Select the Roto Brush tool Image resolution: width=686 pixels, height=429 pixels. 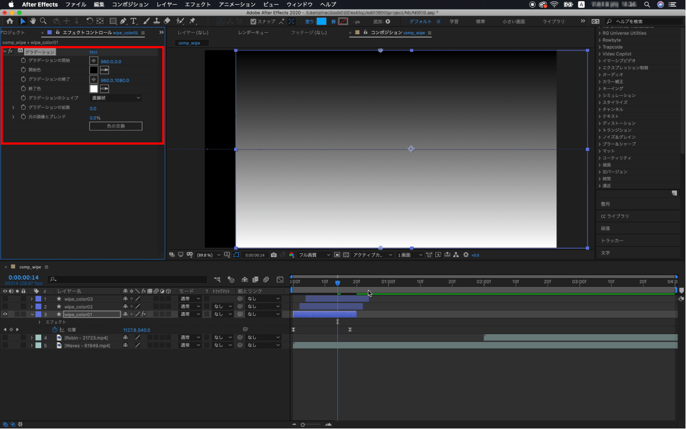tap(180, 21)
